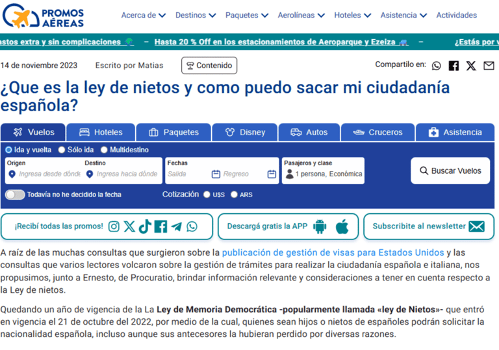Open visas para Estados Unidos link
499x350 pixels.
333,253
